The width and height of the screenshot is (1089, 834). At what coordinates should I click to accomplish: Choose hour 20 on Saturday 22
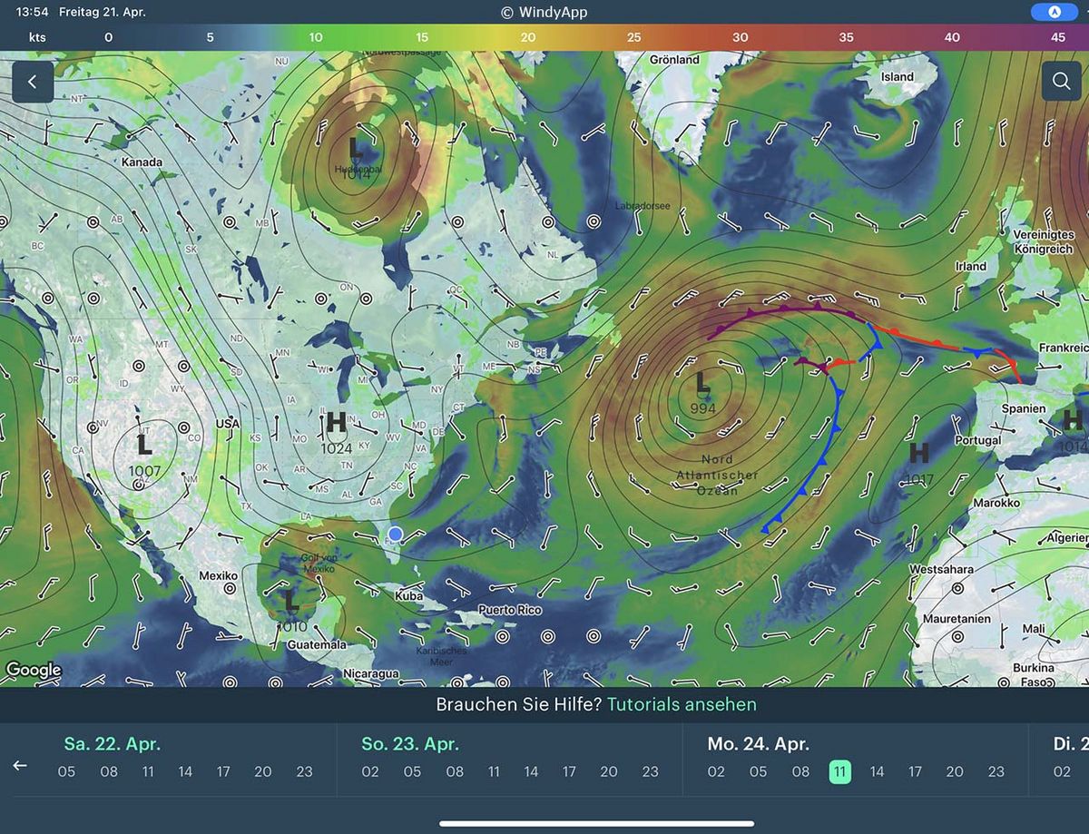tap(263, 771)
